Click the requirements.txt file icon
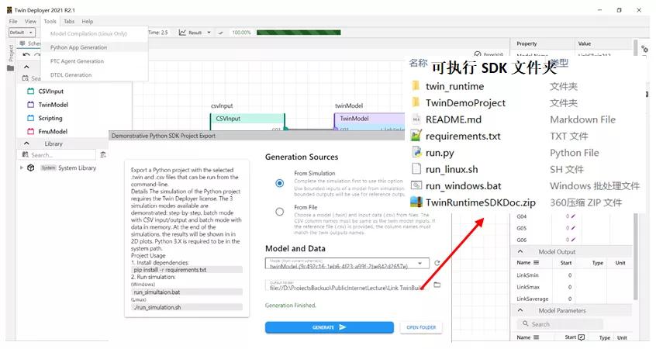The image size is (656, 349). point(416,136)
